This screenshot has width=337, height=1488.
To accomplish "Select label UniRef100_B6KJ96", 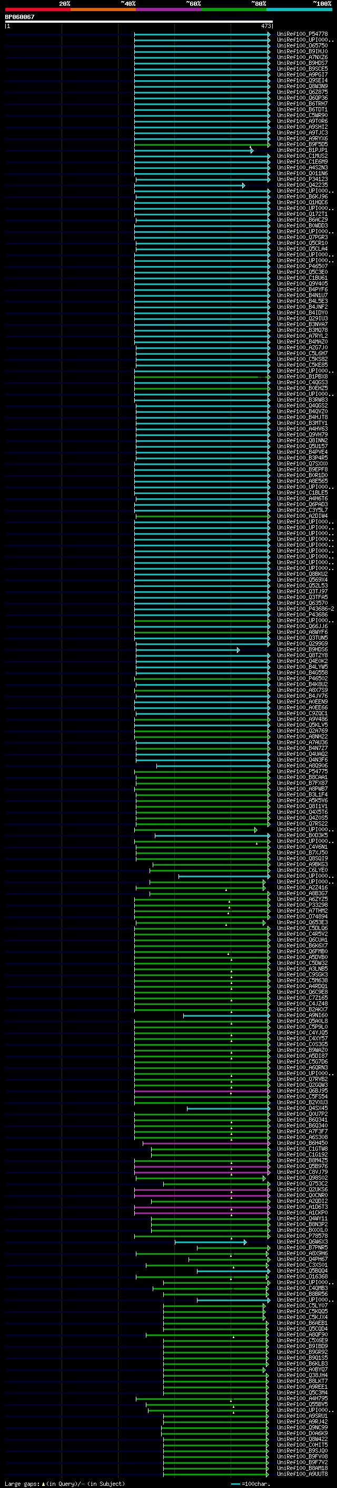I will click(x=302, y=196).
